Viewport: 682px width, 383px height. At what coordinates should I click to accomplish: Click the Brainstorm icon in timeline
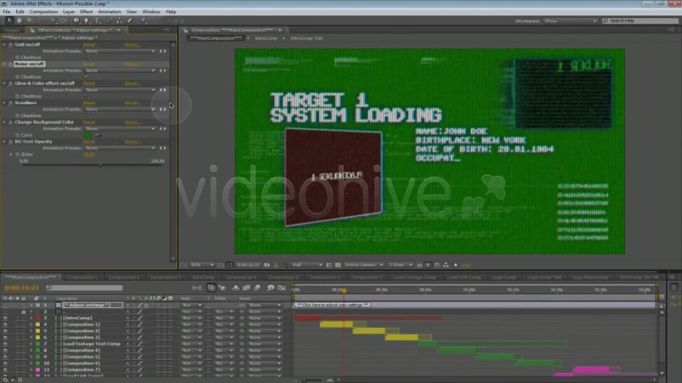tap(270, 287)
